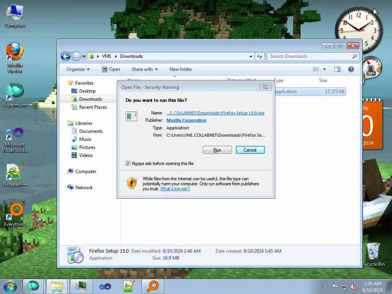Change the folder view icon
Screen dimensions: 392x294
point(316,69)
